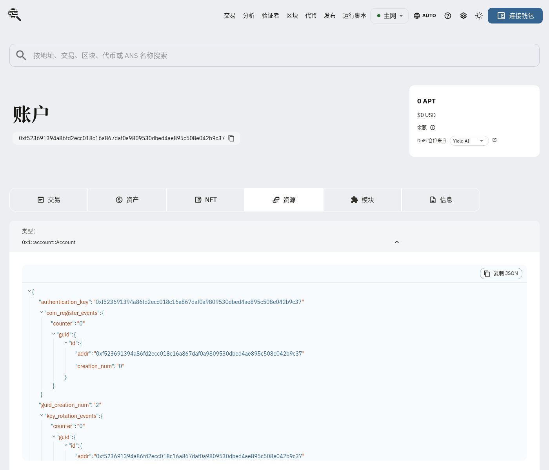
Task: Open 代币 in the top navigation
Action: 311,16
